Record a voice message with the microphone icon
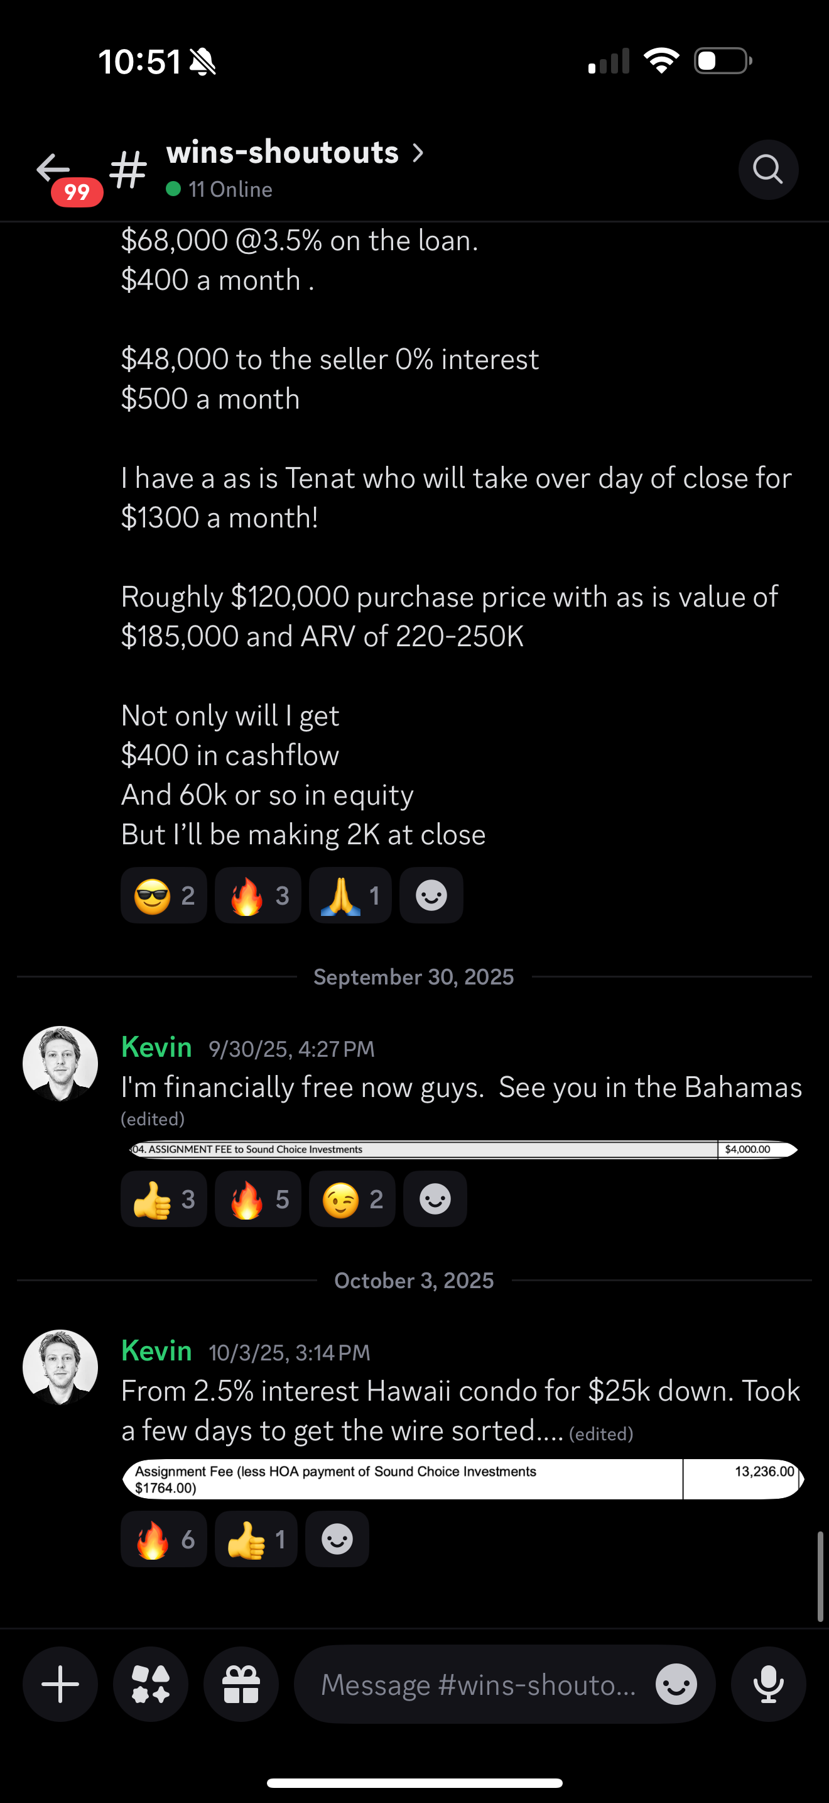 click(768, 1684)
